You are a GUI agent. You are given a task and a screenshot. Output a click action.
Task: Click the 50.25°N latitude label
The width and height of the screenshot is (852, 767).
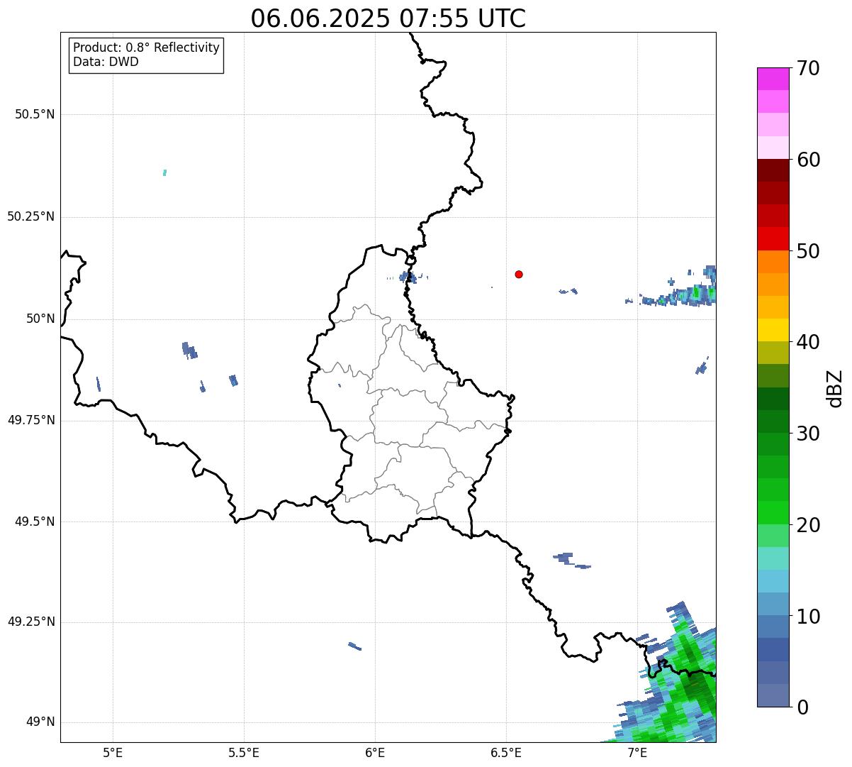click(x=31, y=216)
